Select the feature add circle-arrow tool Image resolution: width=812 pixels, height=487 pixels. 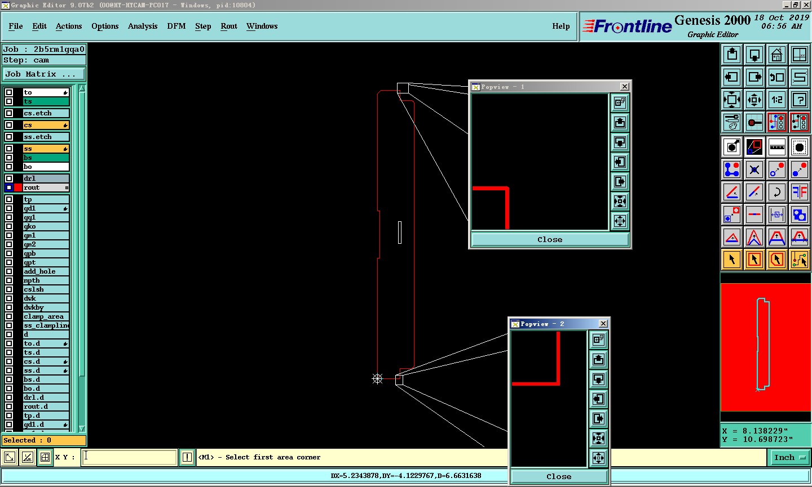click(732, 147)
